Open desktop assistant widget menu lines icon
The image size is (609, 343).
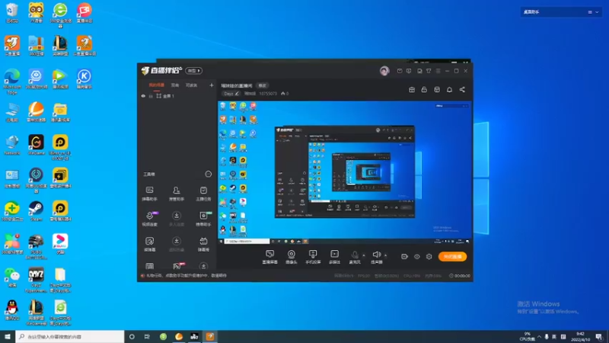click(590, 12)
